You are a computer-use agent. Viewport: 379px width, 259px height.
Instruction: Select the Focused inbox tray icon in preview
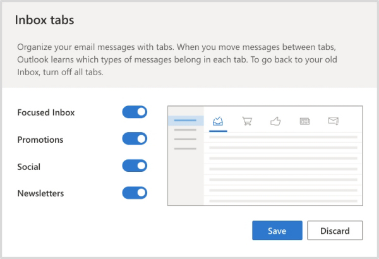point(218,121)
